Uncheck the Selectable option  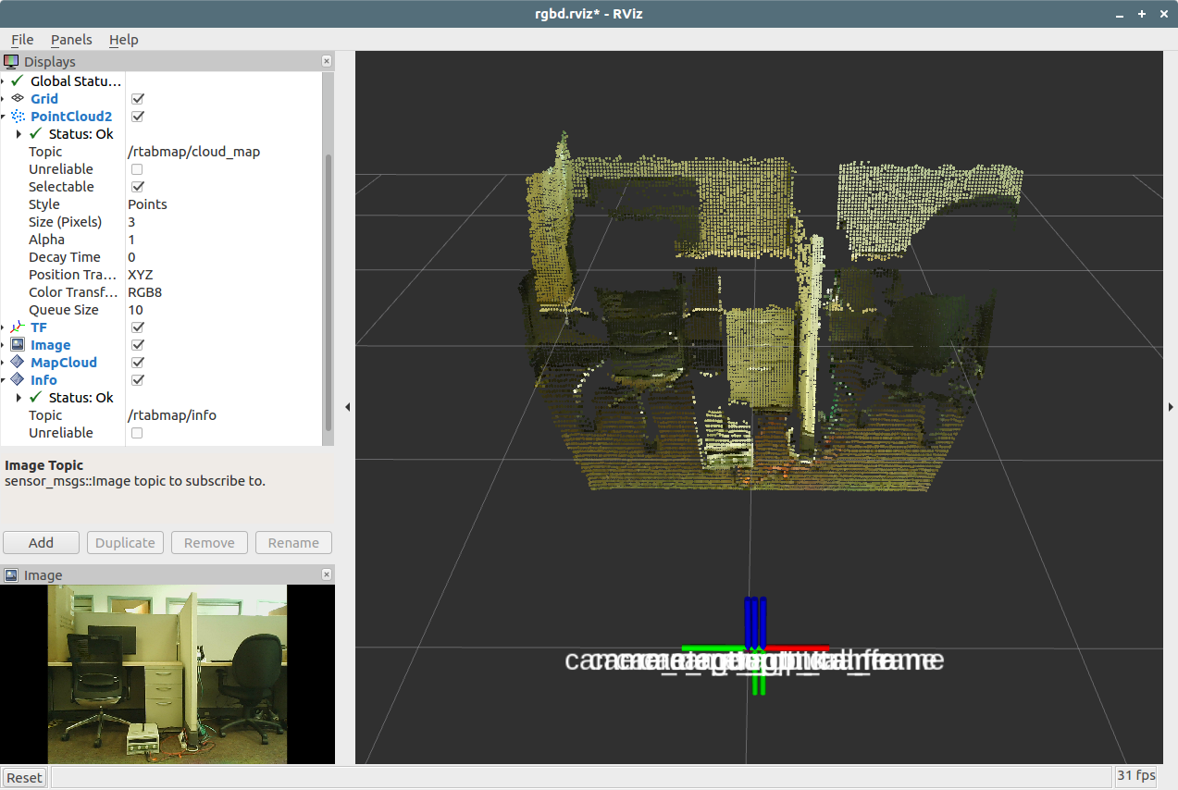pos(137,187)
